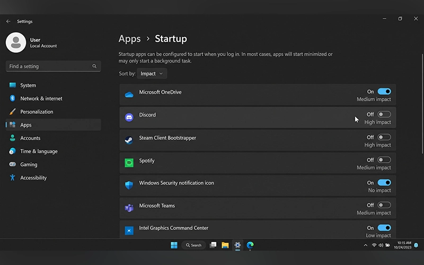Viewport: 424px width, 265px height.
Task: Select the Apps category in sidebar
Action: coord(54,125)
